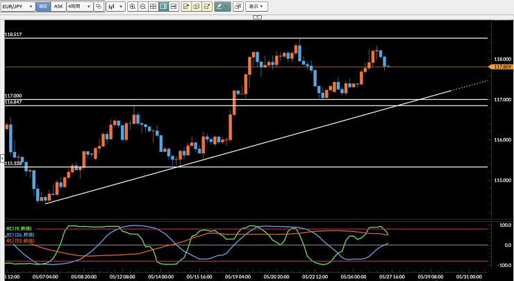Click the 100.0 RCI axis value
The image size is (514, 281).
tap(505, 225)
